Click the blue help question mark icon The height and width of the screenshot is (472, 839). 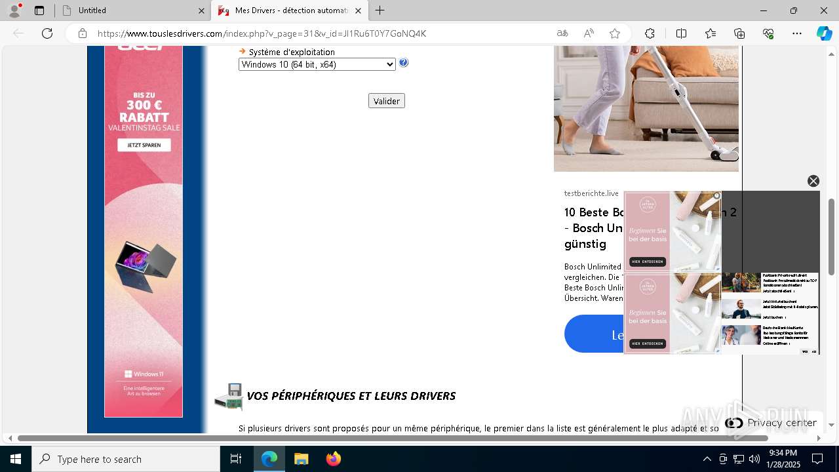click(x=404, y=63)
